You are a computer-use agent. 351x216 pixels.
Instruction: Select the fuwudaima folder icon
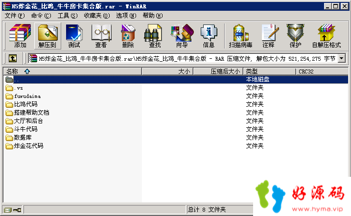point(9,96)
